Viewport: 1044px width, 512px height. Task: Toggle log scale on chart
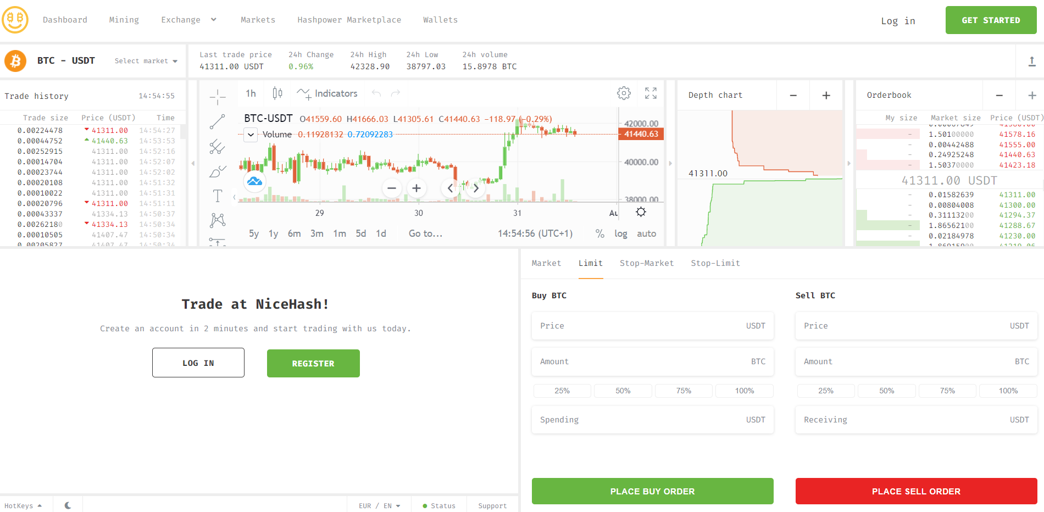coord(621,233)
